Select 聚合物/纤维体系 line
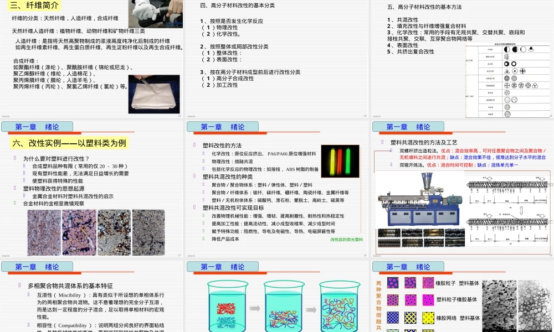 [x=280, y=193]
